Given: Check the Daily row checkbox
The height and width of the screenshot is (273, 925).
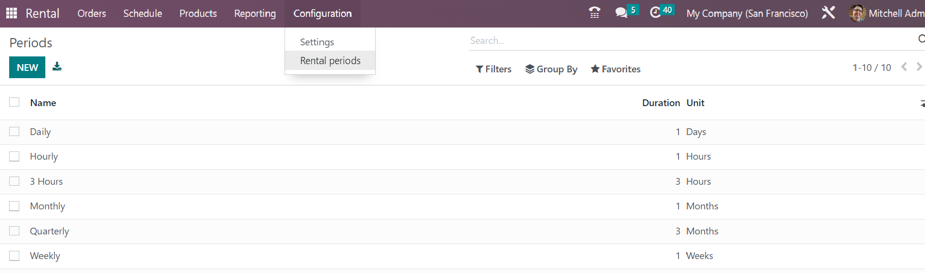Looking at the screenshot, I should pos(14,132).
